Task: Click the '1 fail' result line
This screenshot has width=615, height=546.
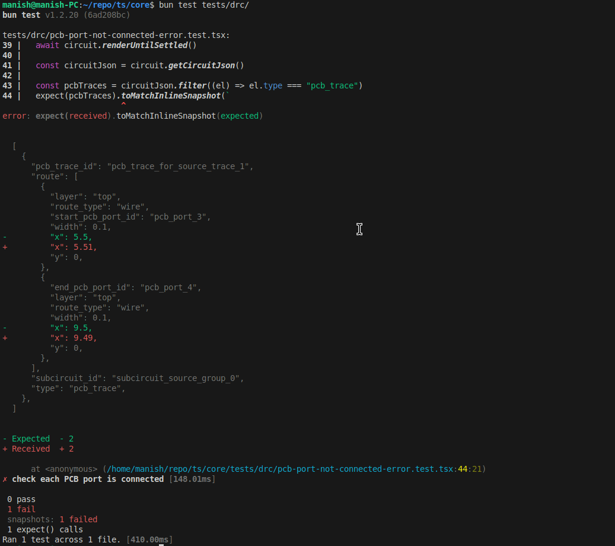Action: 21,509
